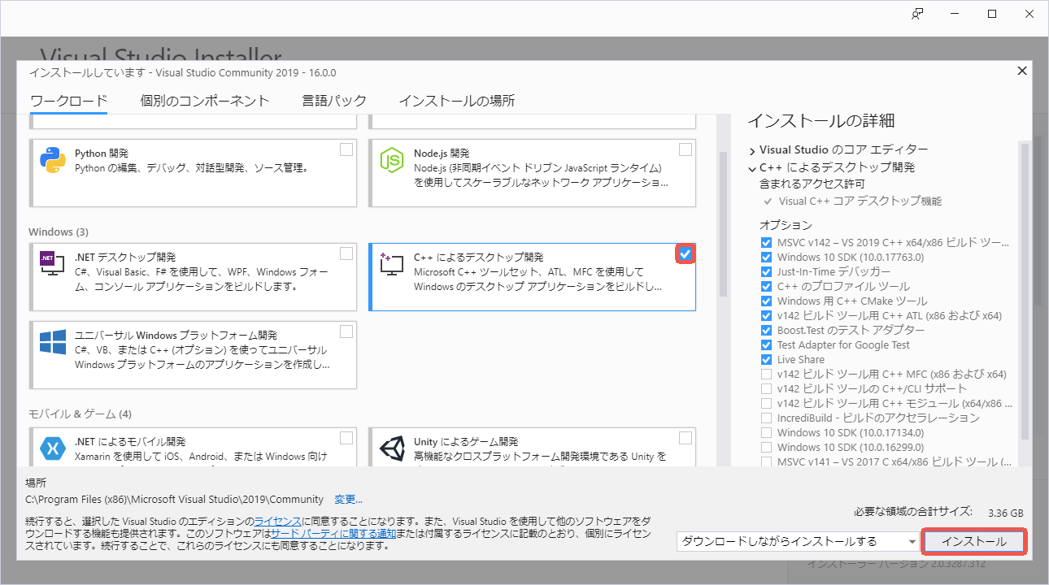
Task: Click the Universal Windows Platform logo icon
Action: point(53,342)
